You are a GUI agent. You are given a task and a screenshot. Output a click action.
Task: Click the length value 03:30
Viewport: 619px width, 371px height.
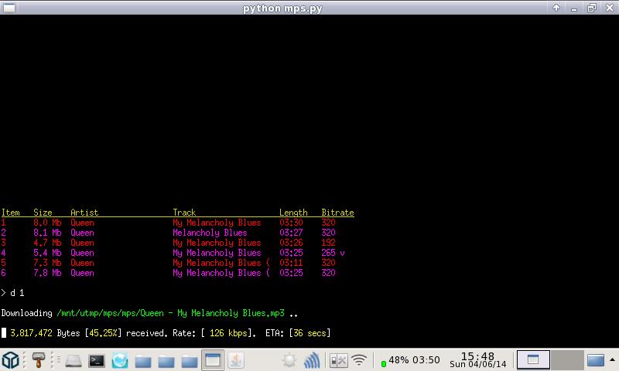click(x=291, y=223)
